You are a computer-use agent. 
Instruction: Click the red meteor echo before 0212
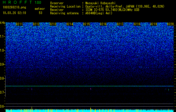pos(32,89)
